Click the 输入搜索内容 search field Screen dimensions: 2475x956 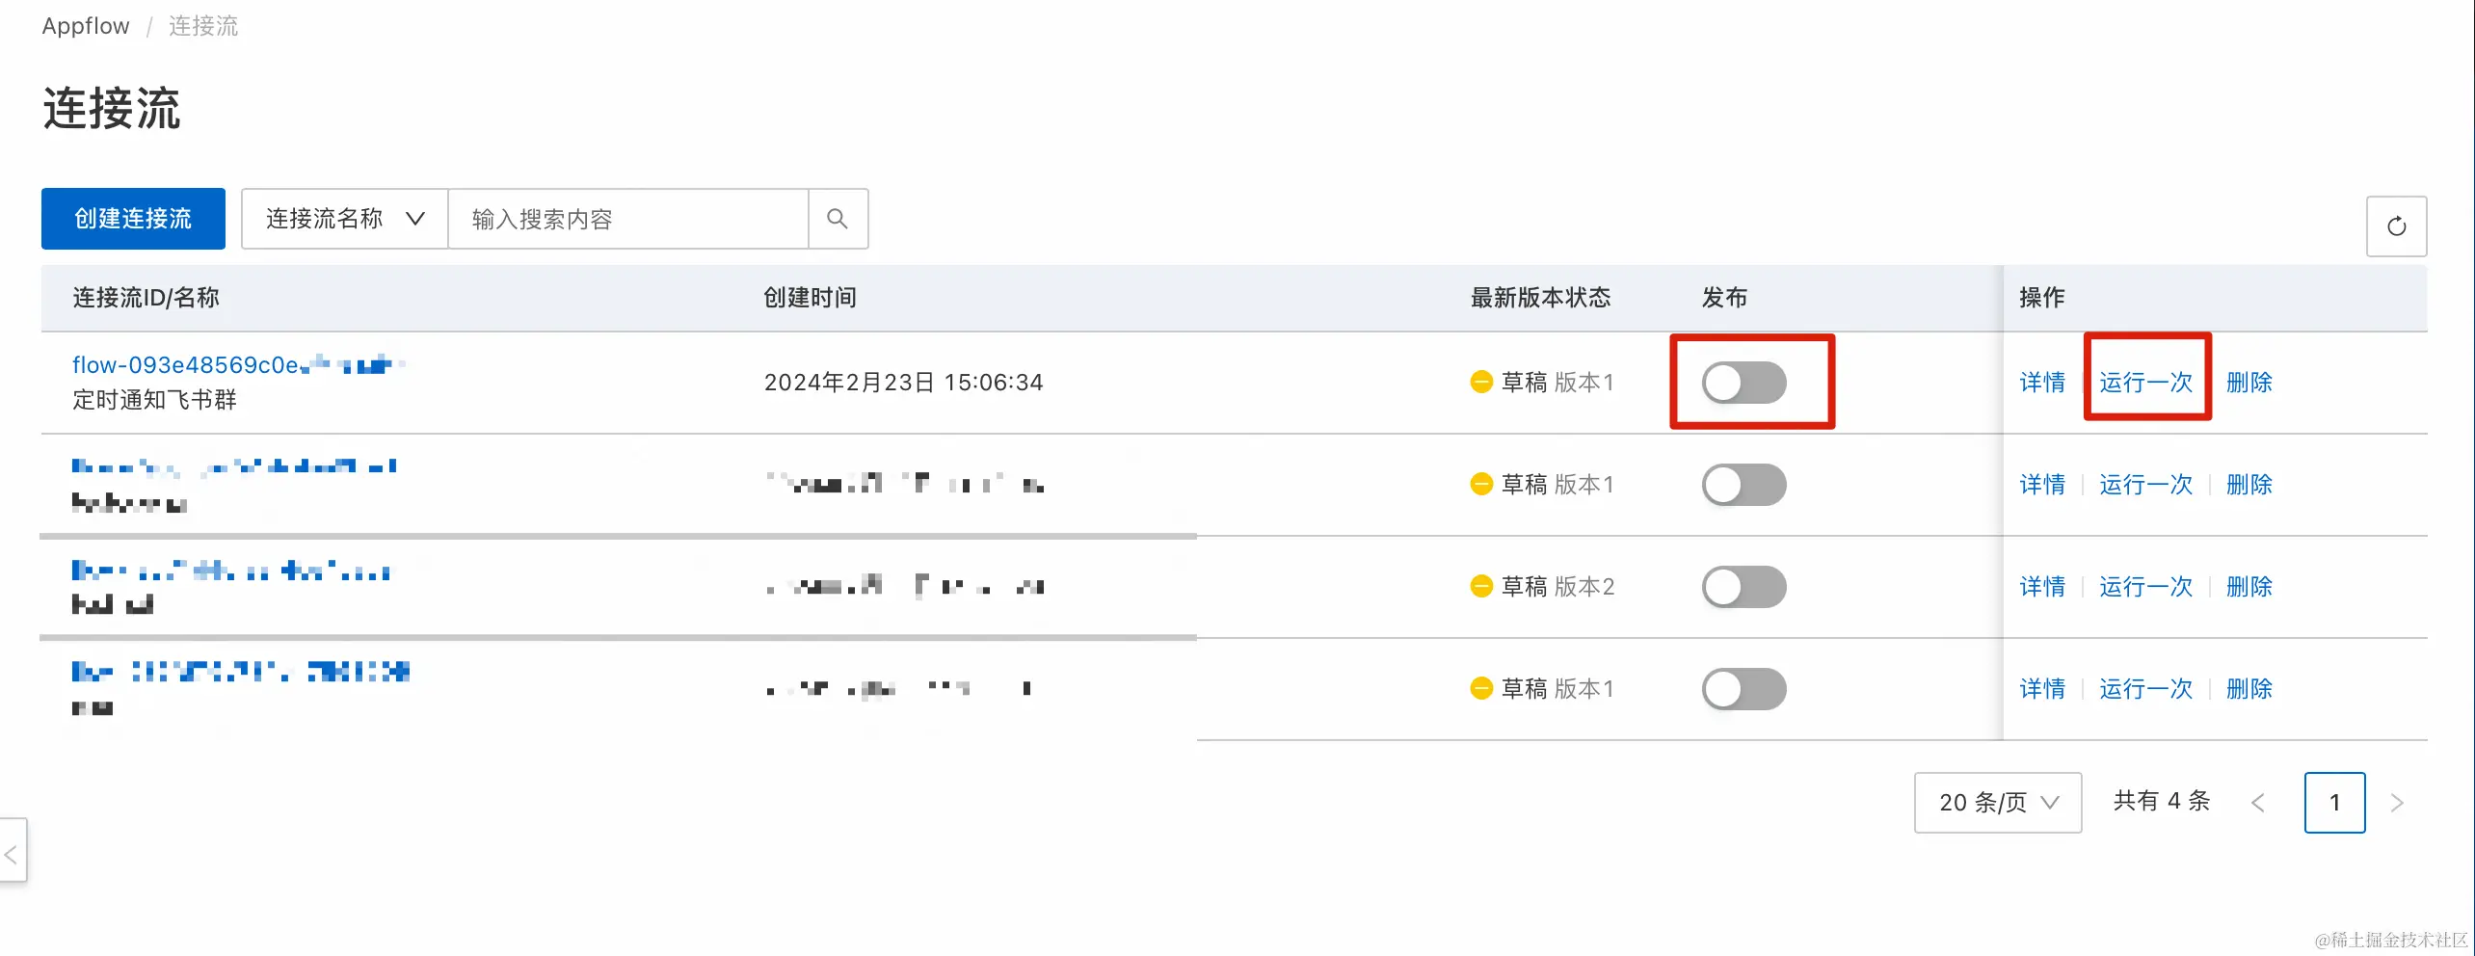pos(628,219)
